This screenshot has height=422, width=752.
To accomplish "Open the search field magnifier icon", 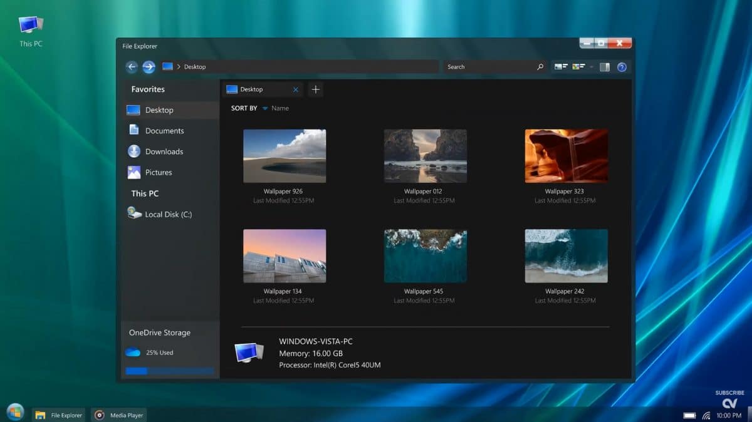I will (540, 66).
